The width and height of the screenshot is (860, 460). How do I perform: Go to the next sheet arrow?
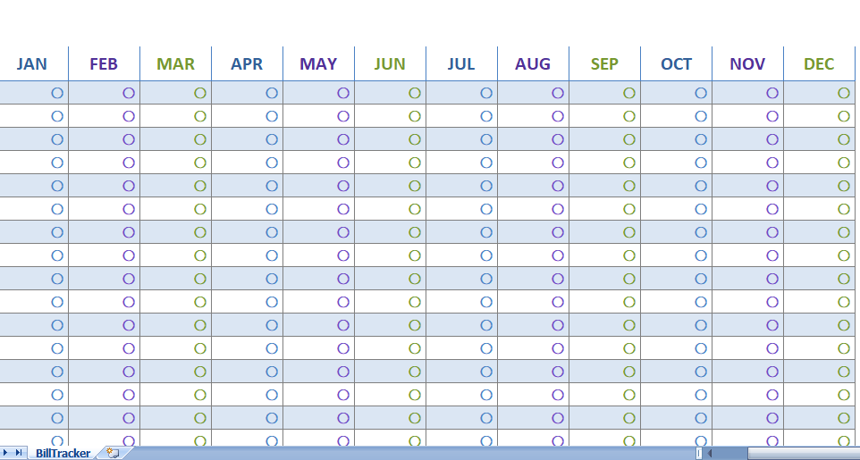pyautogui.click(x=6, y=453)
